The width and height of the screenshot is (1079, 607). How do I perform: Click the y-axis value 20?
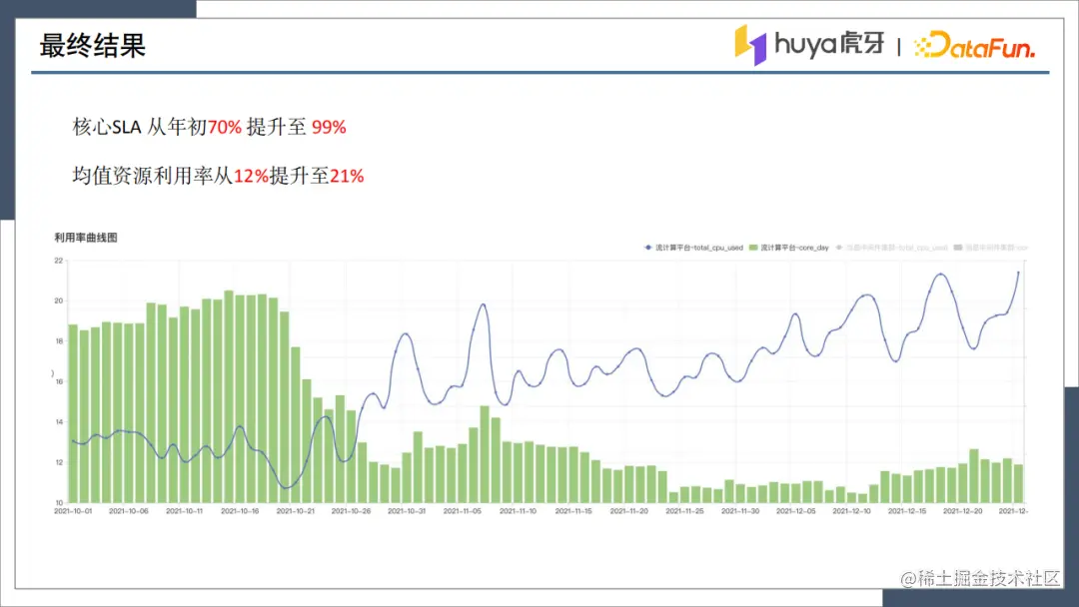(x=59, y=302)
